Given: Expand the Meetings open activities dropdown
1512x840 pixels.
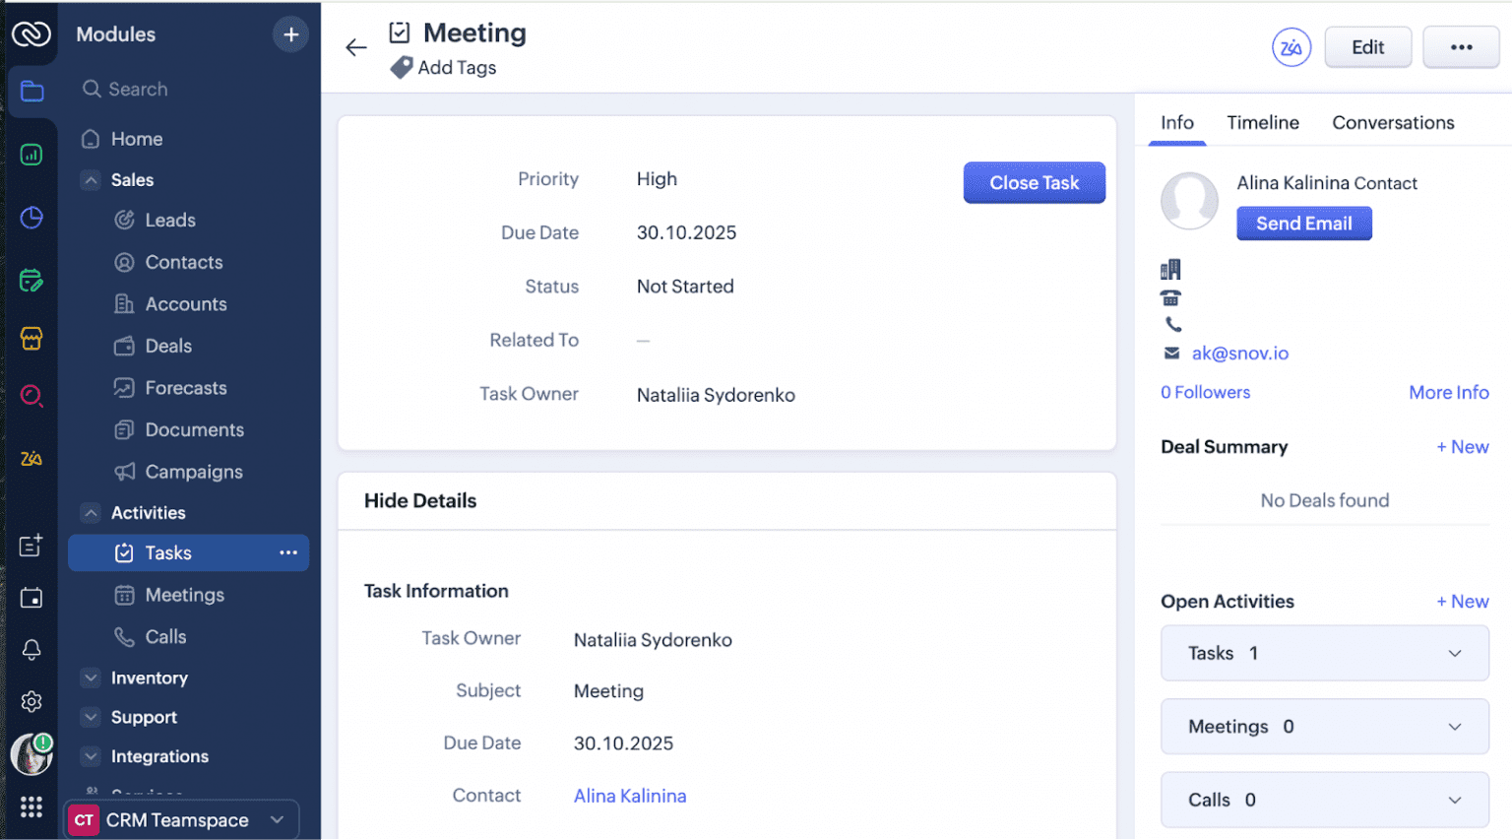Looking at the screenshot, I should click(x=1454, y=727).
